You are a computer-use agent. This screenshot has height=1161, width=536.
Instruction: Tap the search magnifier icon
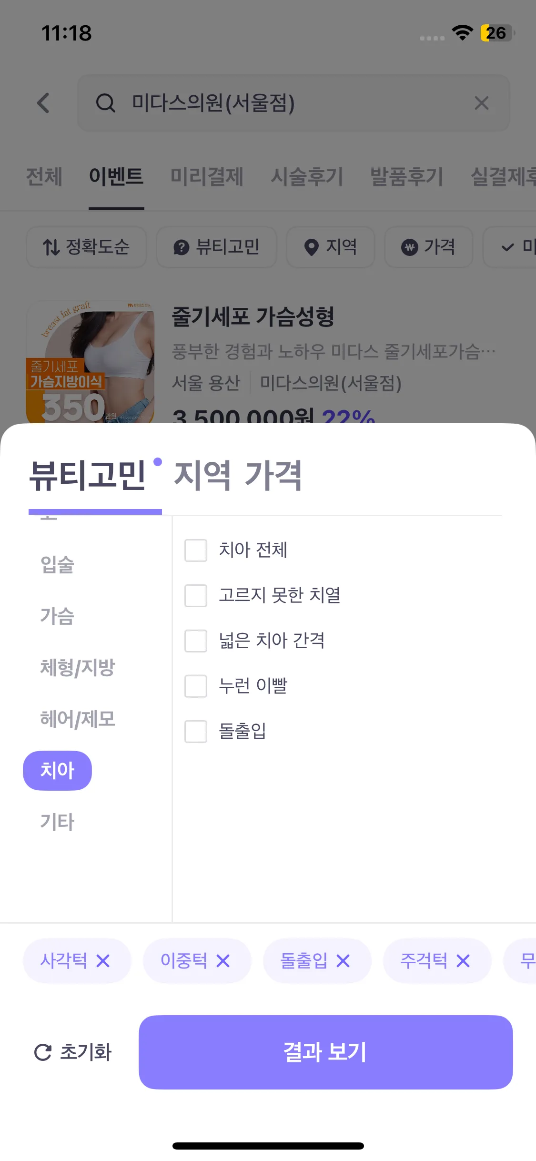tap(105, 103)
